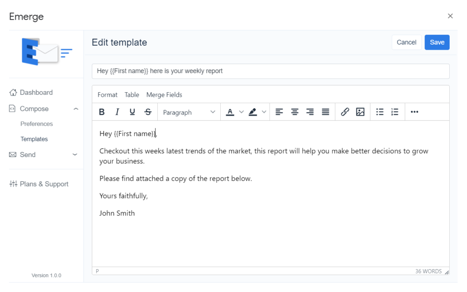The width and height of the screenshot is (467, 292).
Task: Save the edited template
Action: [437, 42]
